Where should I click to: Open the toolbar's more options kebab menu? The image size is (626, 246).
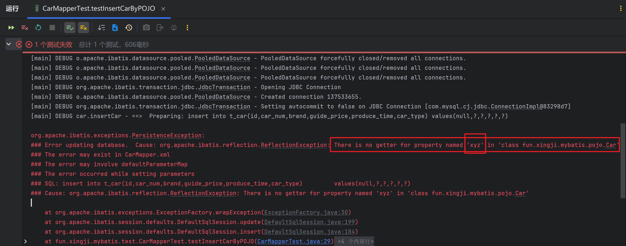tap(187, 28)
